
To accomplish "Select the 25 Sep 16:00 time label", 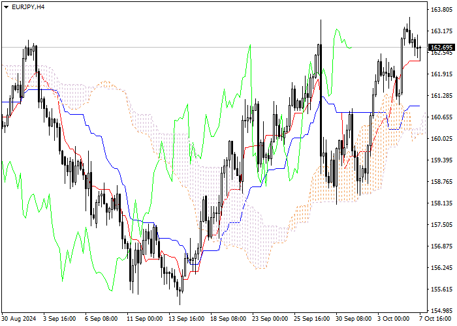I will (x=311, y=319).
